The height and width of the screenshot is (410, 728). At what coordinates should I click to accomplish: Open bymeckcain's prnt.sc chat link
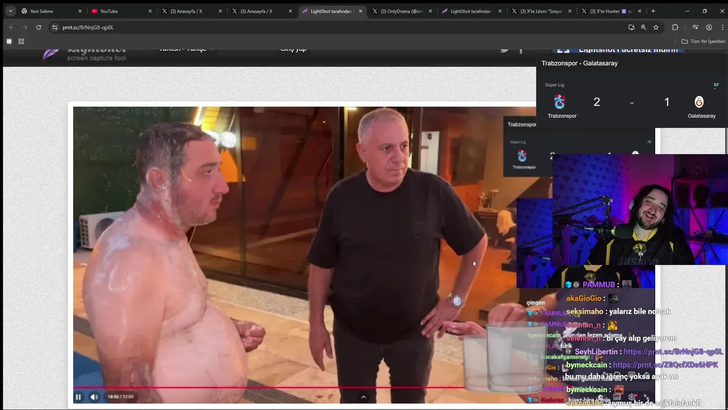(x=665, y=365)
